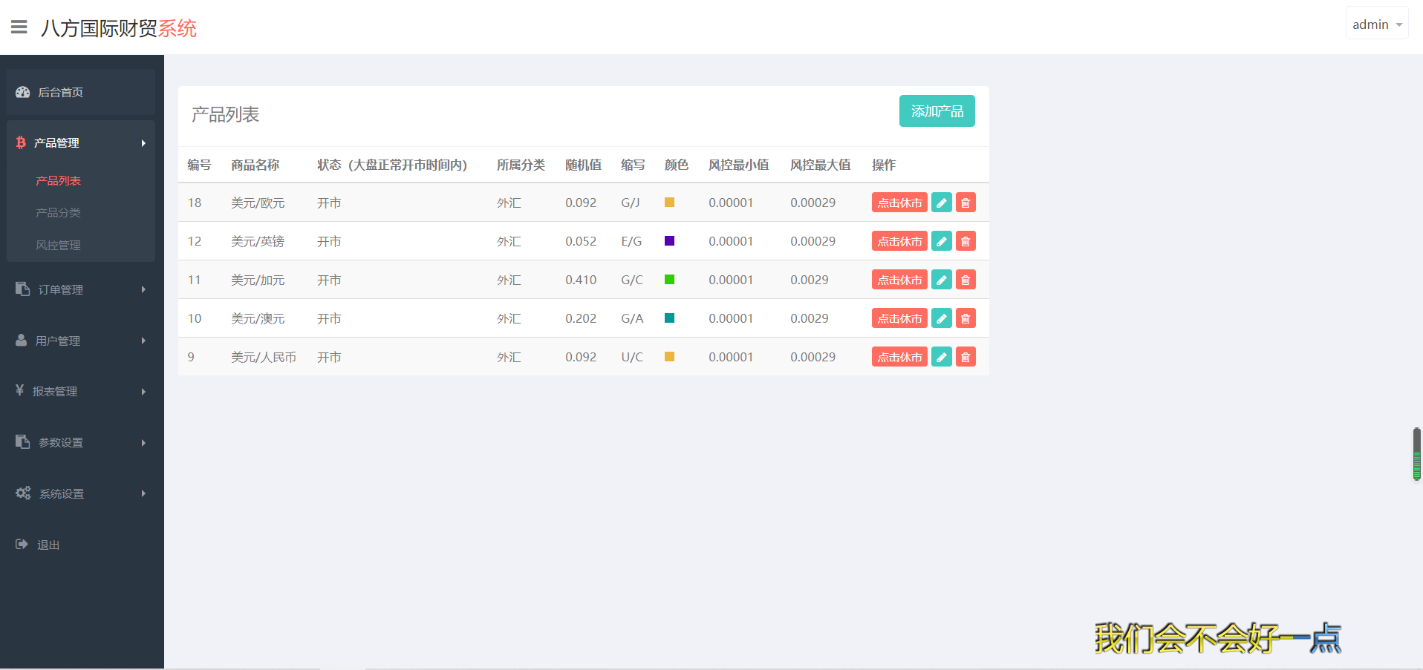Click the 退出 logout icon in sidebar
The width and height of the screenshot is (1423, 670).
tap(22, 545)
